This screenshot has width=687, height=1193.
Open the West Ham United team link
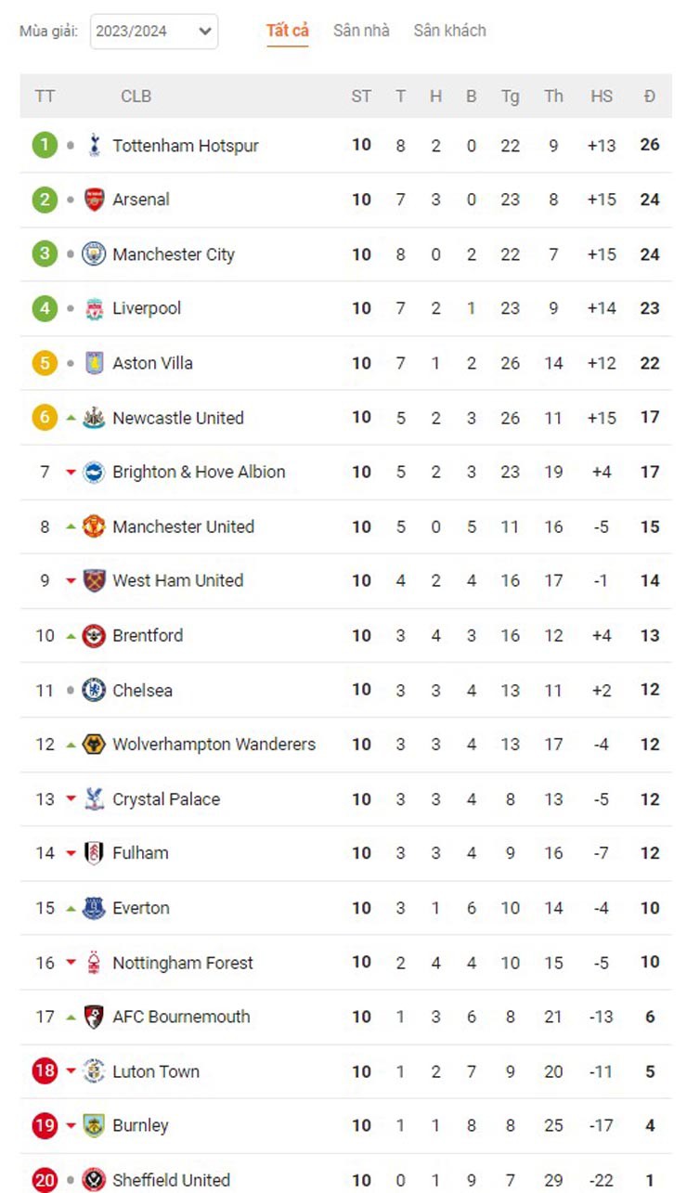[177, 580]
